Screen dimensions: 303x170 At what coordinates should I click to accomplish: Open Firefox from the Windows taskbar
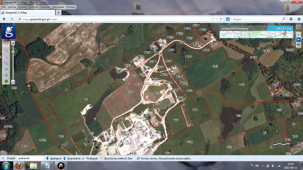click(x=19, y=165)
